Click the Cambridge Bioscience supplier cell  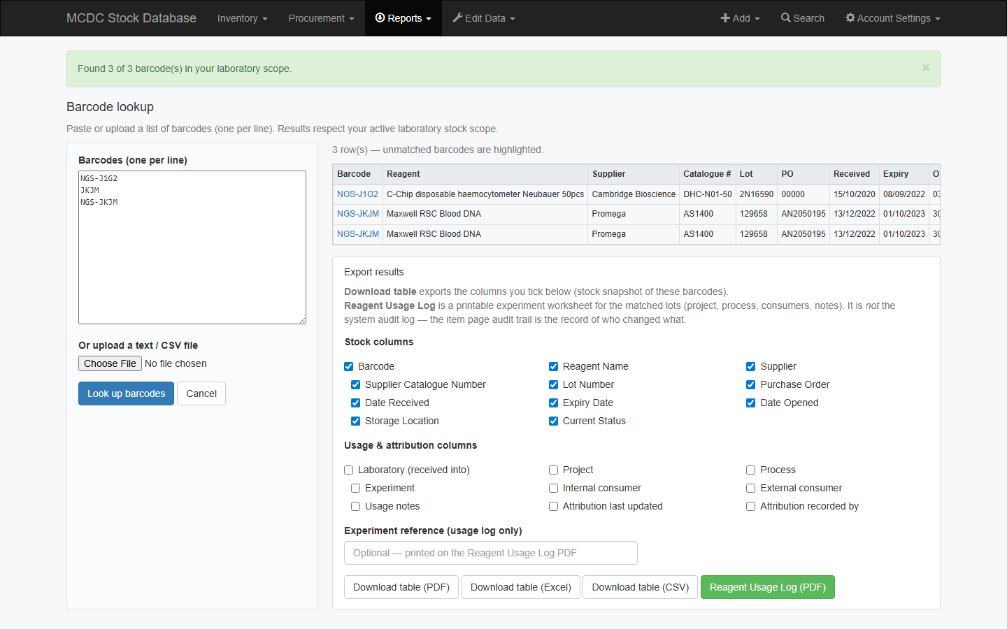634,194
